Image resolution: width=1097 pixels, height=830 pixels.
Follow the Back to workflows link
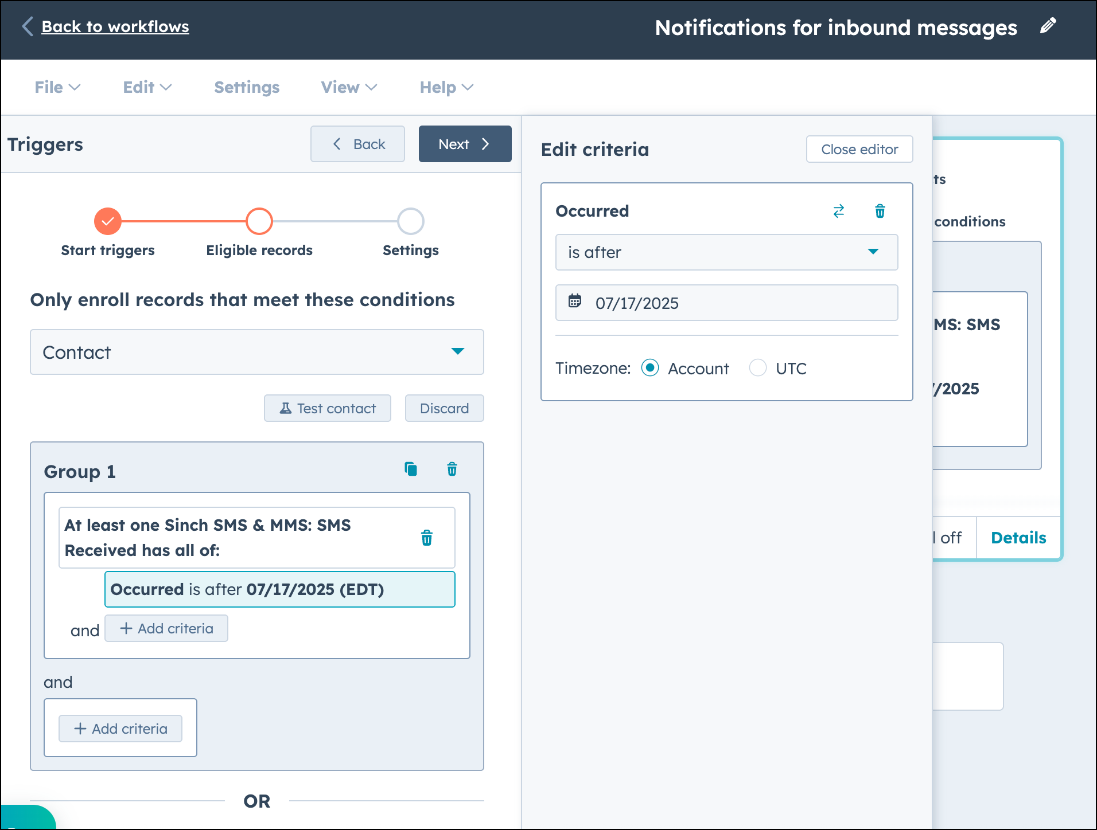point(115,26)
